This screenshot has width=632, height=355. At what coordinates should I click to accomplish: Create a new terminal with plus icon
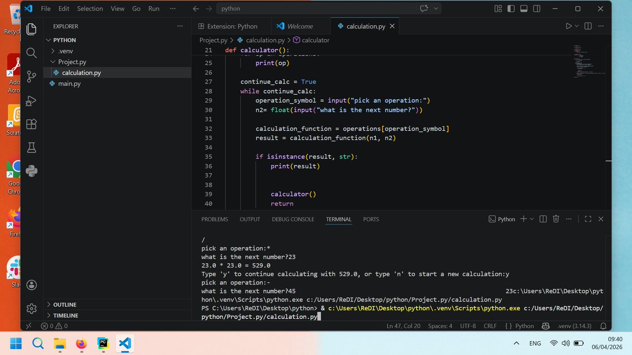pyautogui.click(x=524, y=219)
